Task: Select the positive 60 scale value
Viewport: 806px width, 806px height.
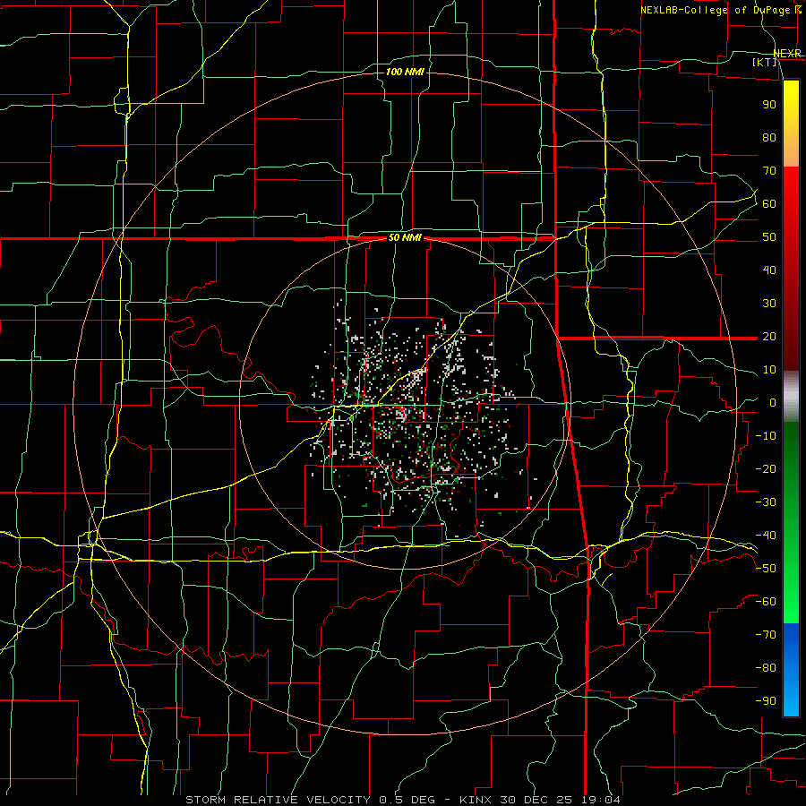Action: pos(769,203)
